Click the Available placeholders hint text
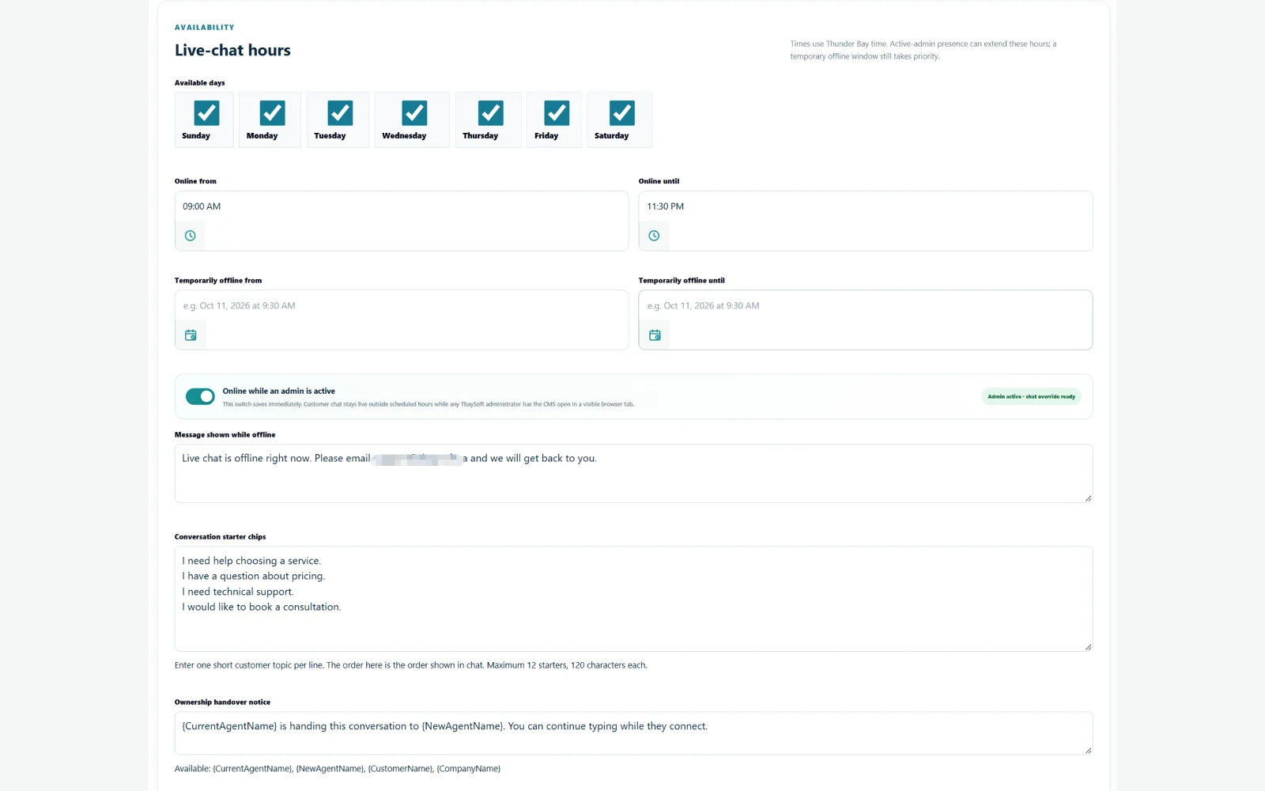1265x791 pixels. pos(338,769)
